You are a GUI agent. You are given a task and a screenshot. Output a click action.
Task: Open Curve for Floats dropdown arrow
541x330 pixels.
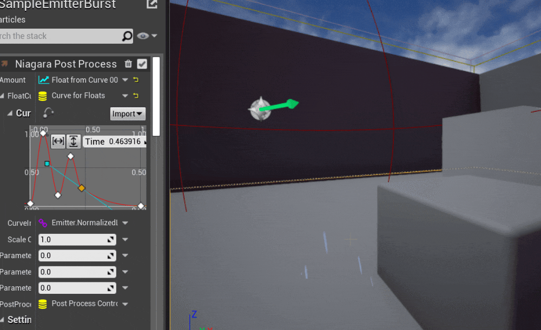point(126,96)
